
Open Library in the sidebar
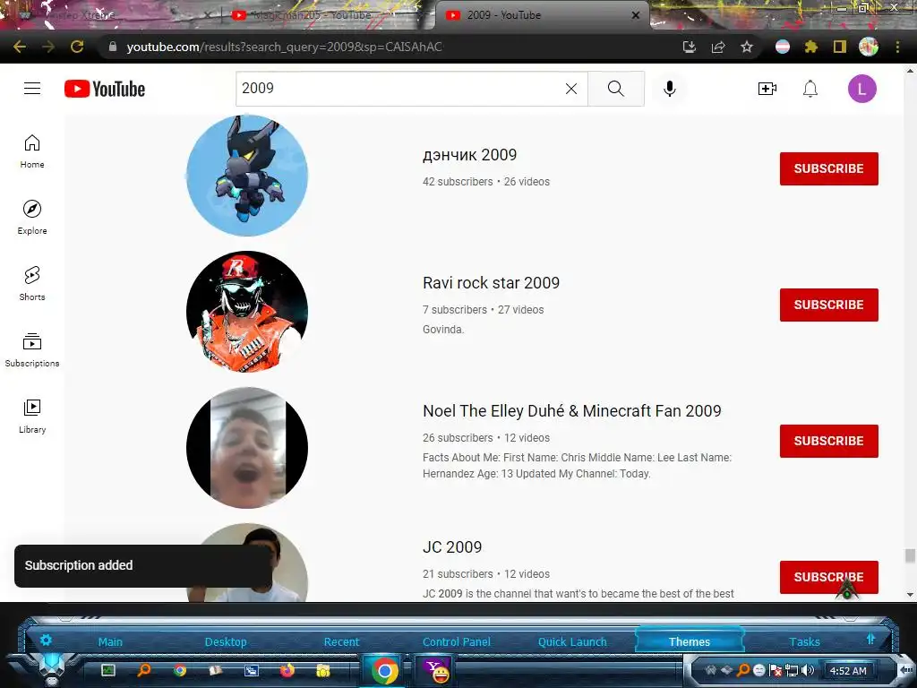coord(32,416)
